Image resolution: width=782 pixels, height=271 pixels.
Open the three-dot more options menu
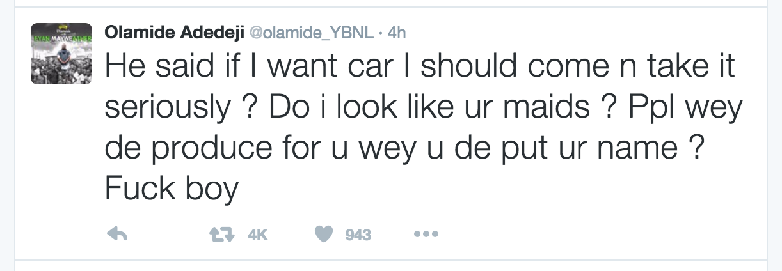tap(426, 235)
